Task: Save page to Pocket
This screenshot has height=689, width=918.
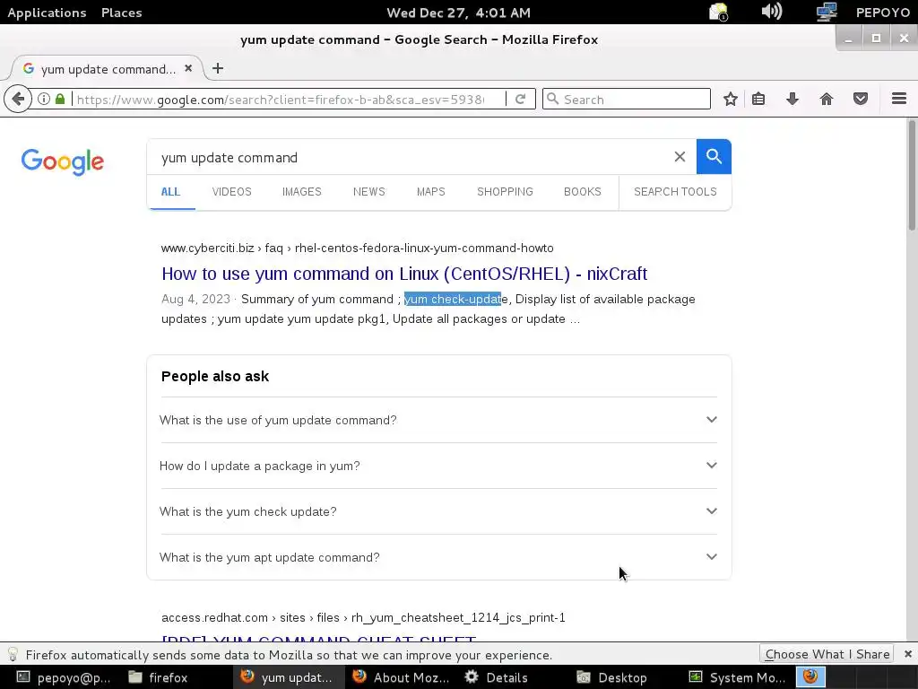Action: tap(860, 99)
